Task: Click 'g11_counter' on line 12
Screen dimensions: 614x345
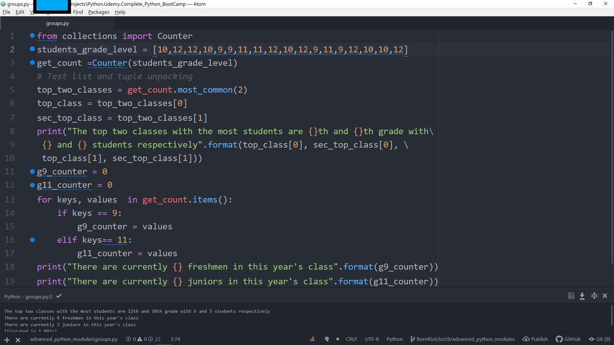Action: (x=64, y=185)
